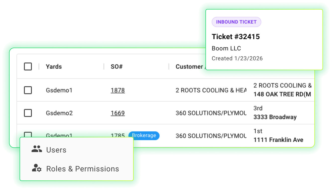332x190 pixels.
Task: Select the checkbox for the Gsdemo2 row
Action: [x=28, y=113]
